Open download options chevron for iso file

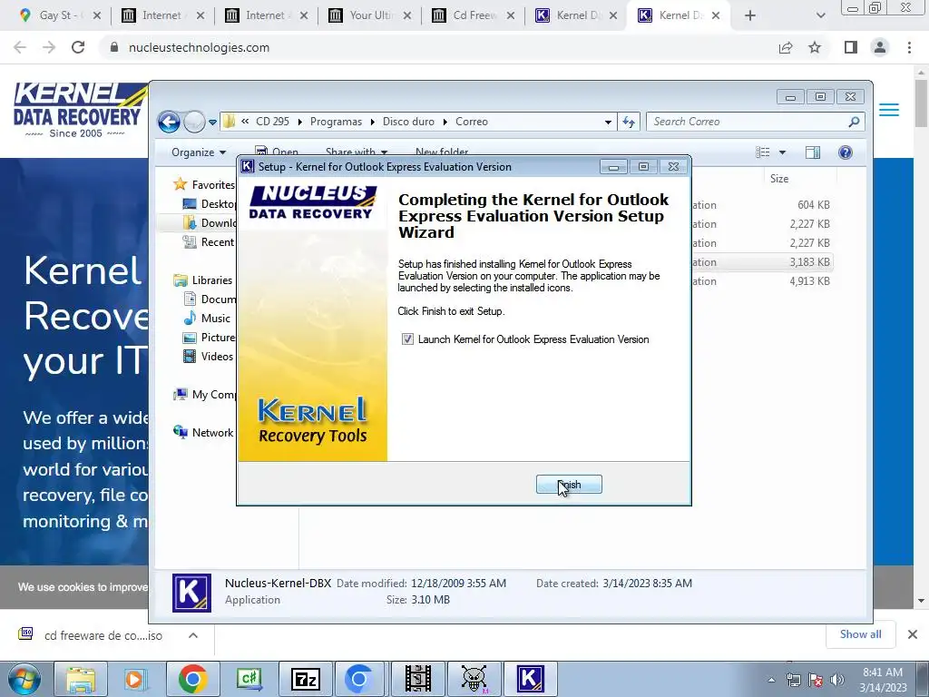click(x=192, y=635)
